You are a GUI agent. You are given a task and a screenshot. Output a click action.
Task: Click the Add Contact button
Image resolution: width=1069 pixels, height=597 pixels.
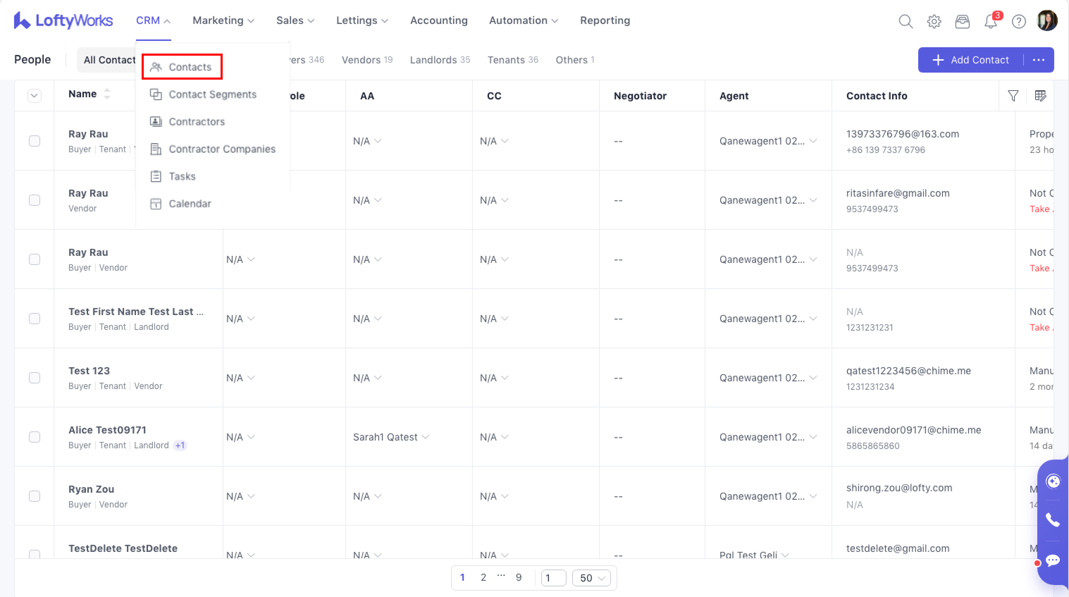971,60
